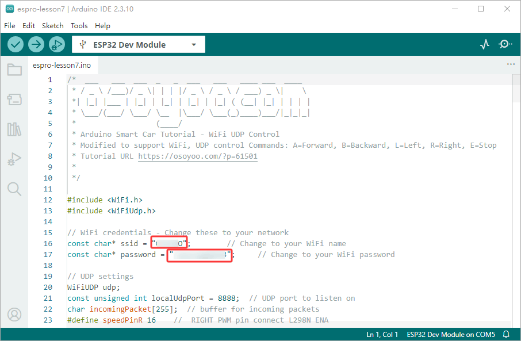This screenshot has height=341, width=521.
Task: Expand the ESP32 Dev Module board selector
Action: coord(138,44)
